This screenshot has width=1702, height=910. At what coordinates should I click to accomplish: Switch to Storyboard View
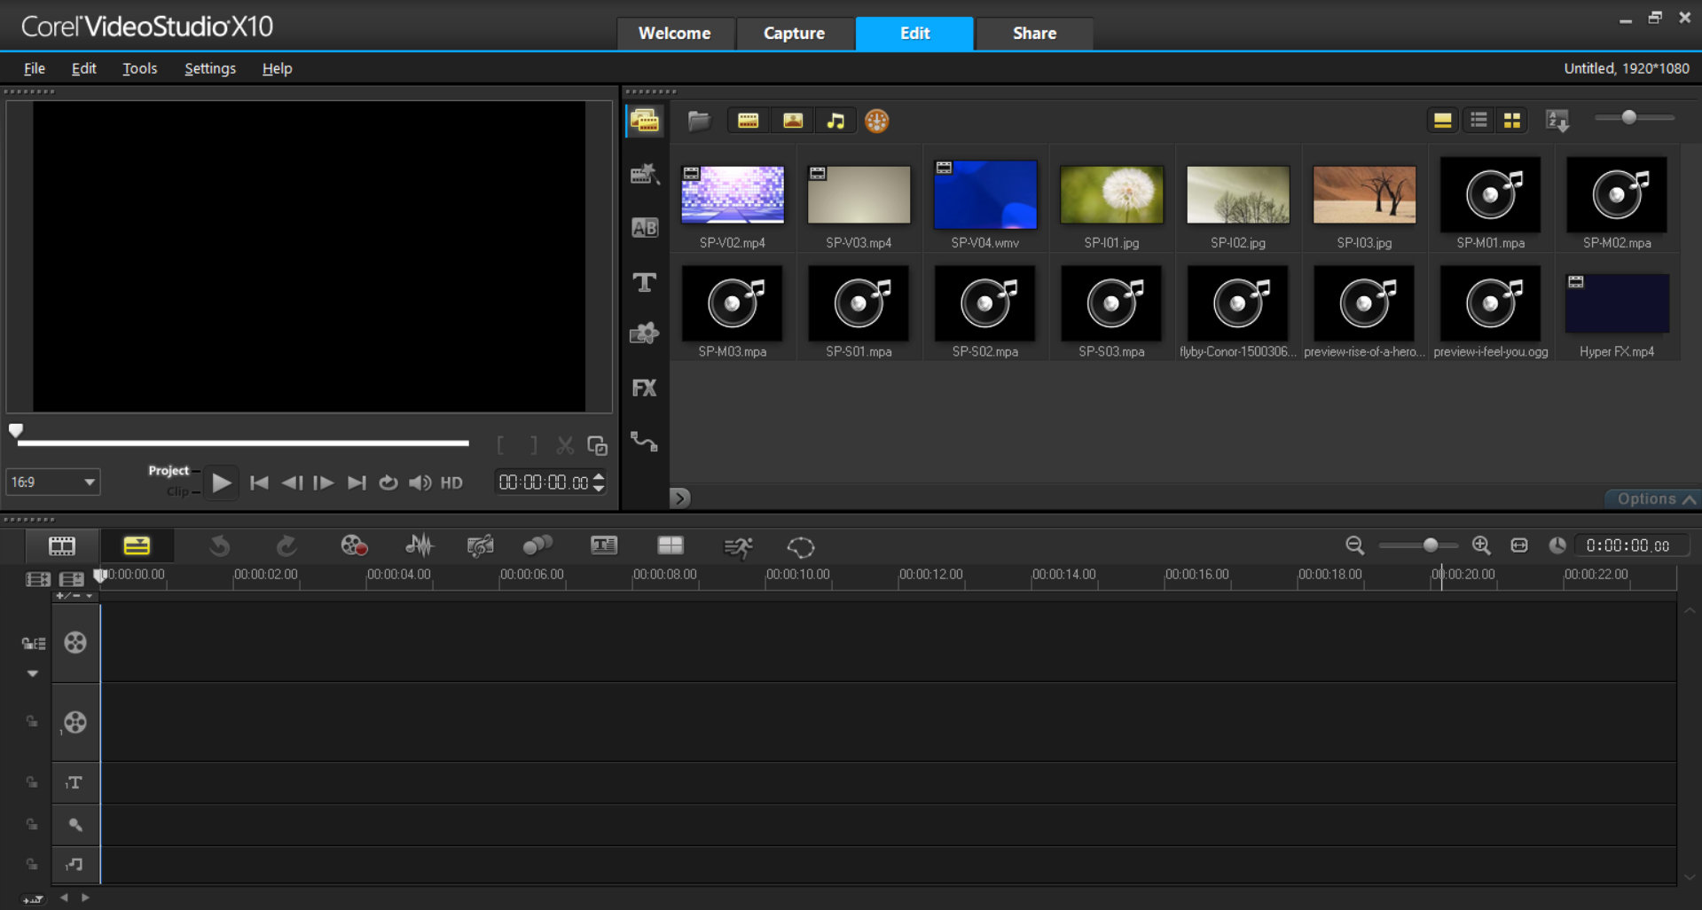[x=62, y=545]
